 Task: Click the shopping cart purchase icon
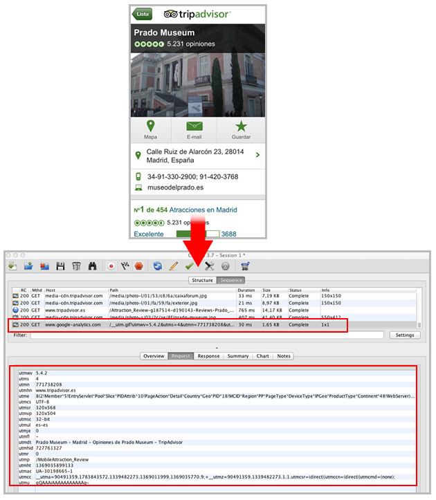[245, 266]
